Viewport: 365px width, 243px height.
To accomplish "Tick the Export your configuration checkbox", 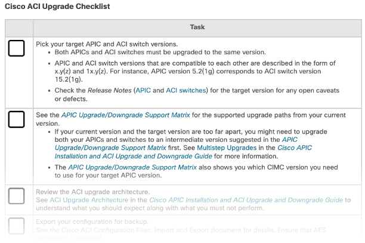I will coord(16,226).
